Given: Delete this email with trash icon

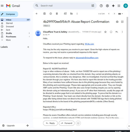Looking at the screenshot, I should (x=57, y=14).
